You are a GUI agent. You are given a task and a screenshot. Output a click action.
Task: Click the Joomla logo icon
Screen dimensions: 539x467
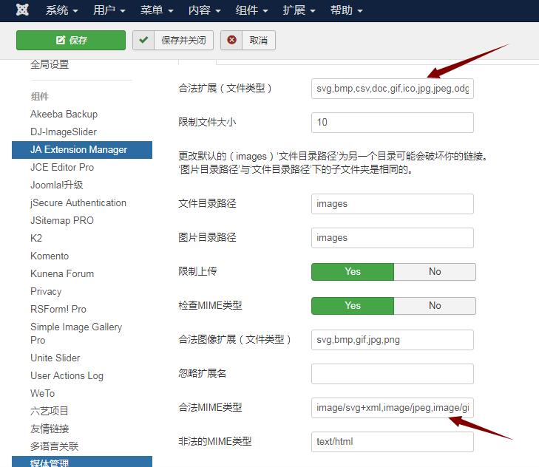(x=22, y=10)
